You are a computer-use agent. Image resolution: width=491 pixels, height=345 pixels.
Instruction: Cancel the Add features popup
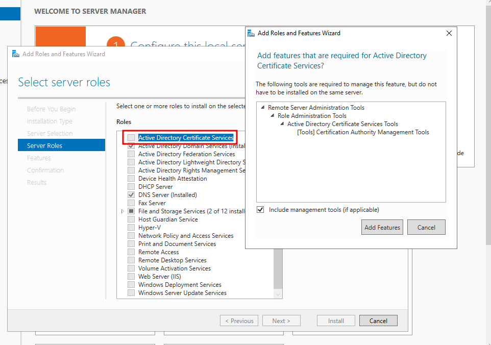(426, 227)
